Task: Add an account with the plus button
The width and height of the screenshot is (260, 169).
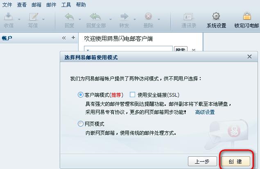Action: (x=73, y=38)
